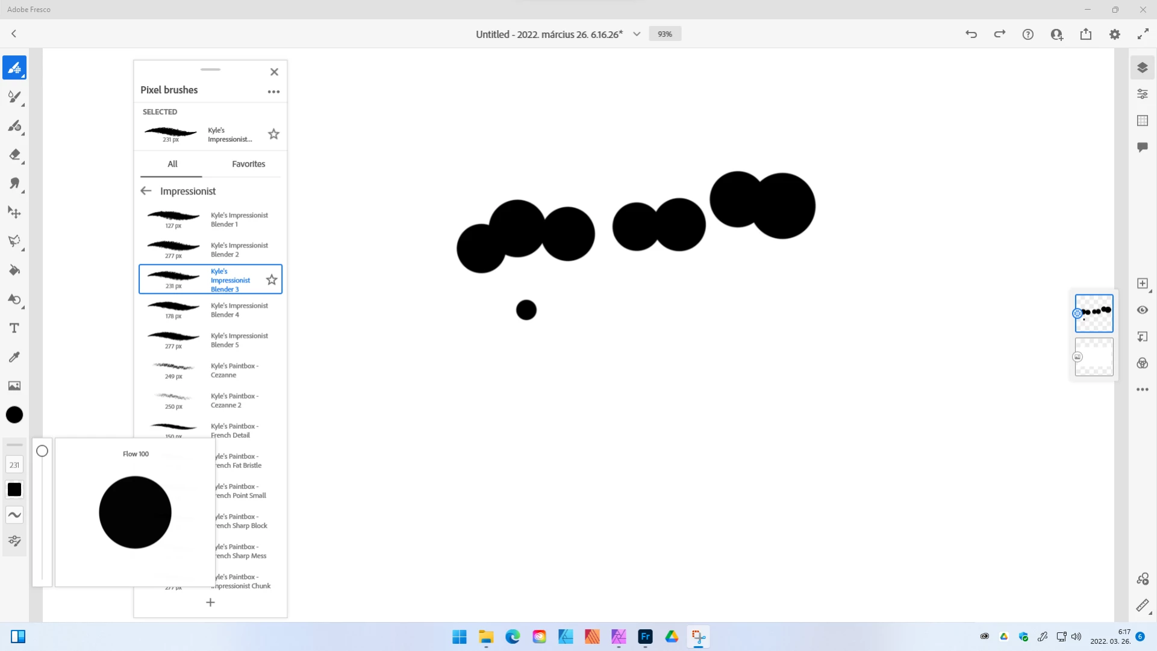Select the Text tool
The height and width of the screenshot is (651, 1157).
pos(14,328)
